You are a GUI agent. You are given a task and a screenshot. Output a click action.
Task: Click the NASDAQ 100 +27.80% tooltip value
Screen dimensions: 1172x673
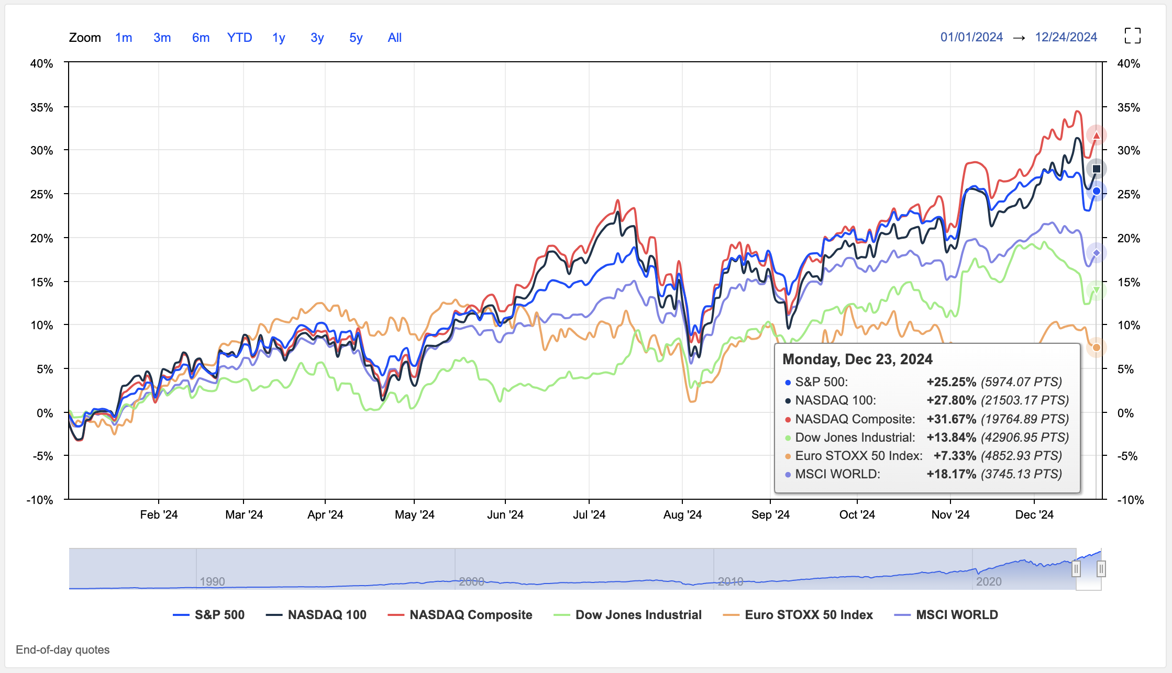(952, 400)
